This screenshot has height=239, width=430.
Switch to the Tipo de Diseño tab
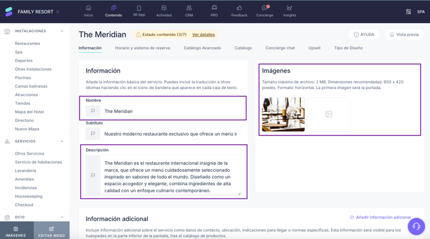(348, 48)
